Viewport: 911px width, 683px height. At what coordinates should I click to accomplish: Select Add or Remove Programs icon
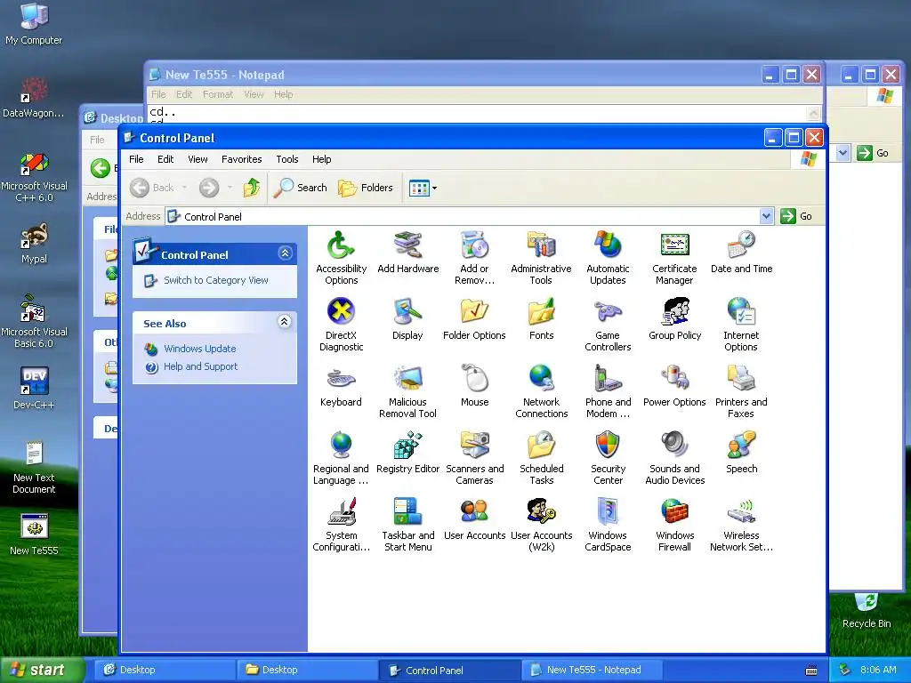475,258
